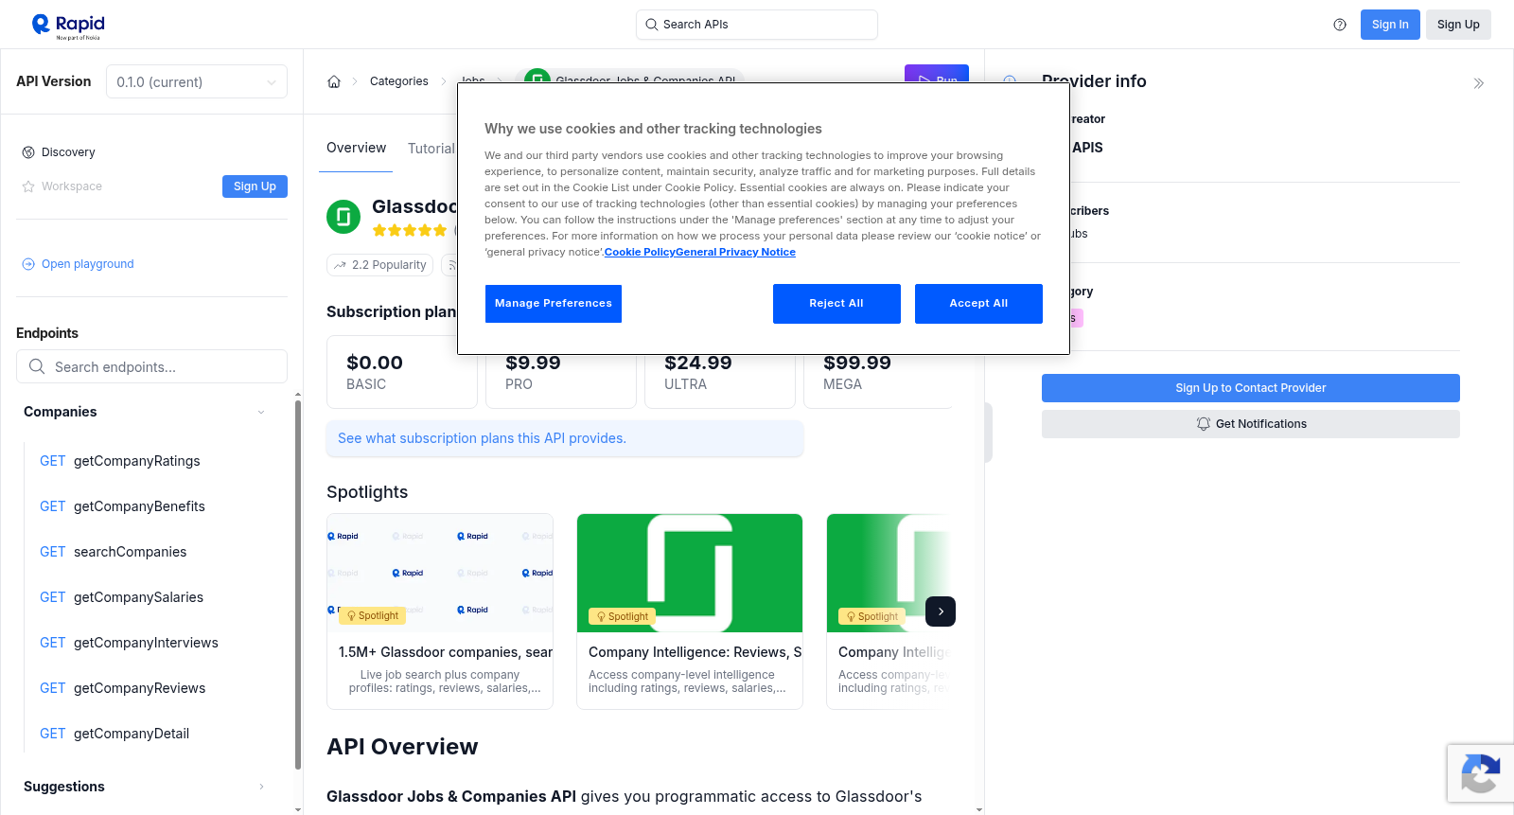Click the Glassdoor API logo icon
The height and width of the screenshot is (815, 1514).
point(343,217)
